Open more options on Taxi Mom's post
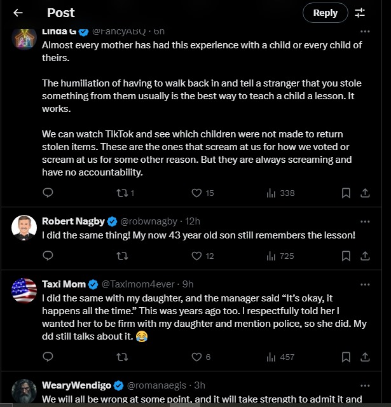Image resolution: width=391 pixels, height=407 pixels. tap(365, 284)
